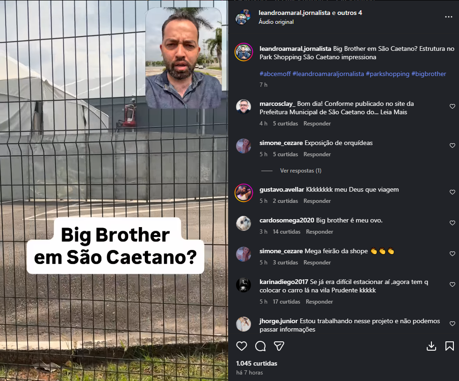
Task: Expand 'Leia Mais' on marcosclay_'s comment
Action: (394, 112)
